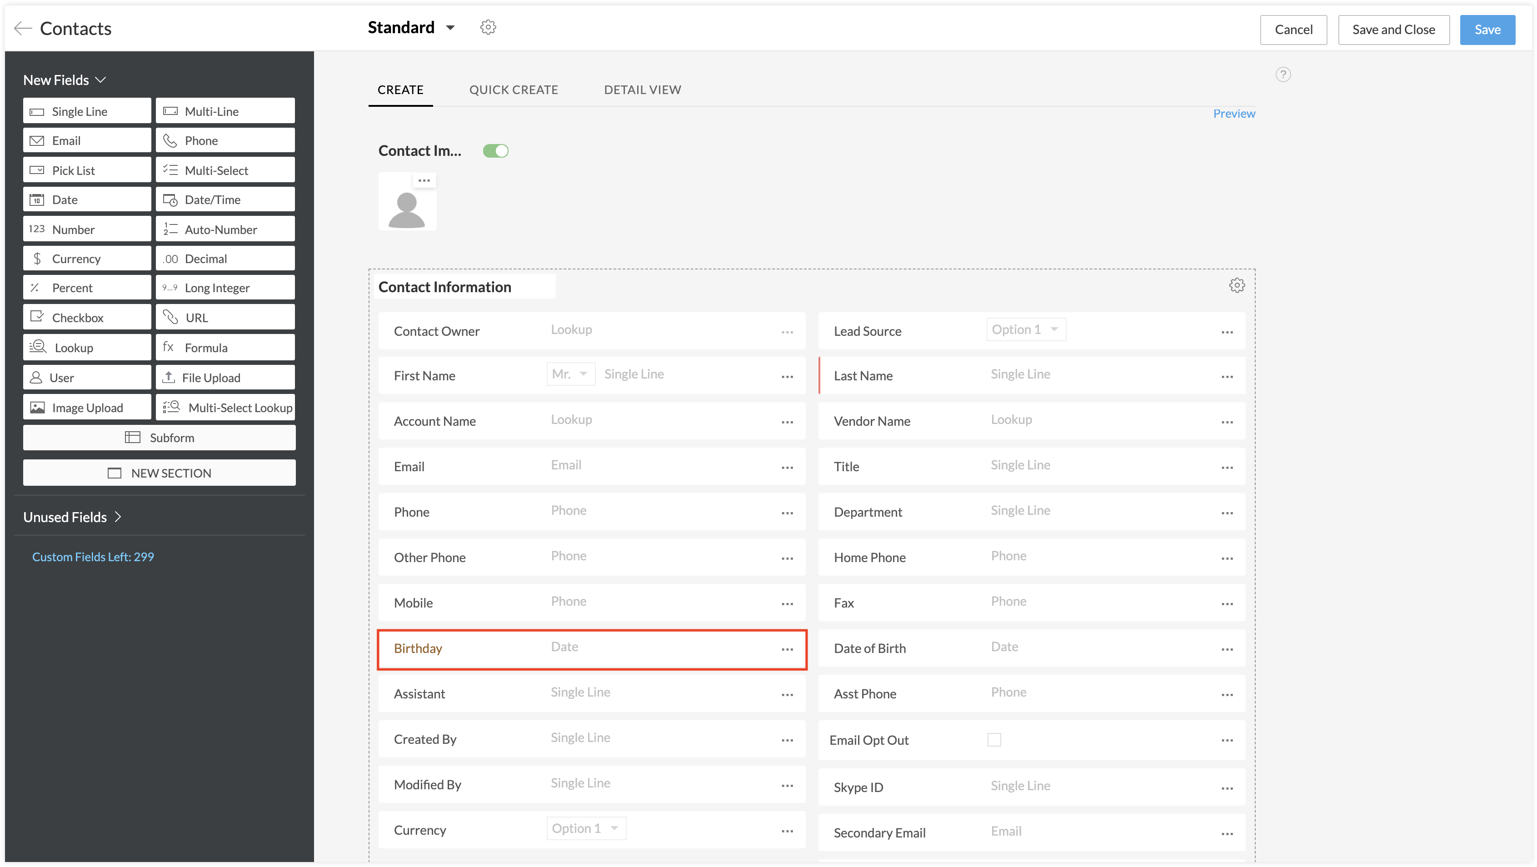Viewport: 1537px width, 867px height.
Task: Toggle the Contact Image switch off
Action: pyautogui.click(x=495, y=151)
